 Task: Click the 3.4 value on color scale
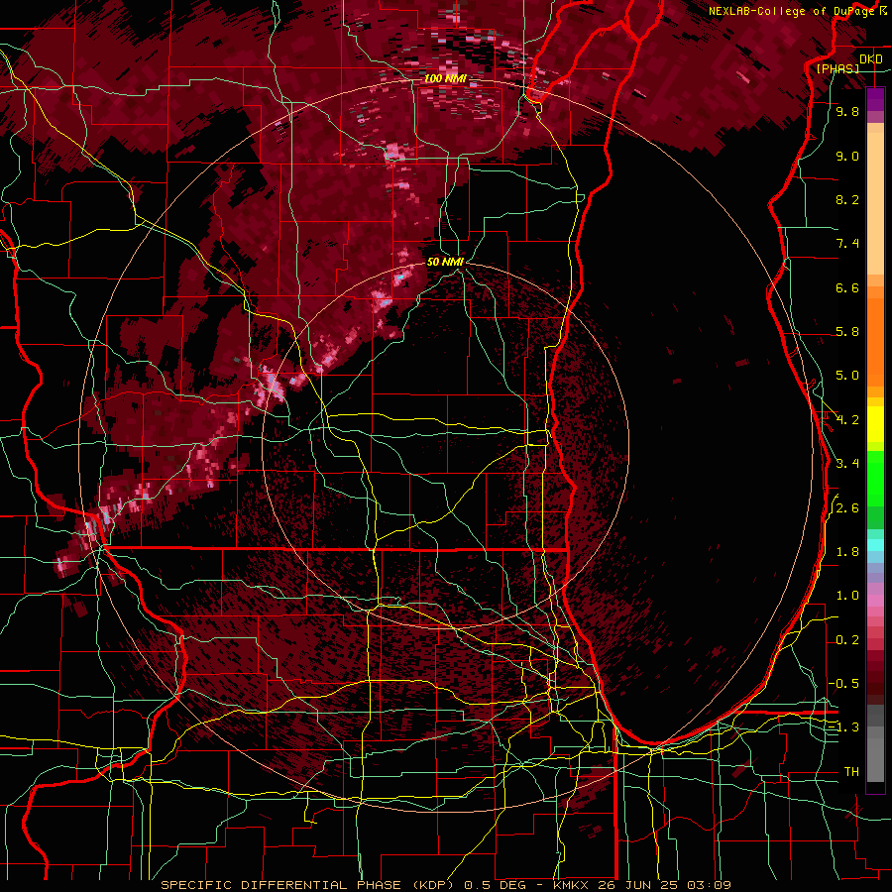(x=847, y=464)
